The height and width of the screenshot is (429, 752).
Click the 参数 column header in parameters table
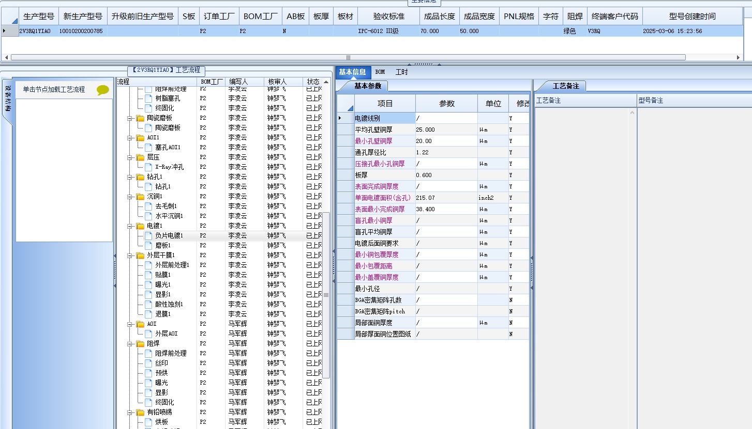[446, 103]
